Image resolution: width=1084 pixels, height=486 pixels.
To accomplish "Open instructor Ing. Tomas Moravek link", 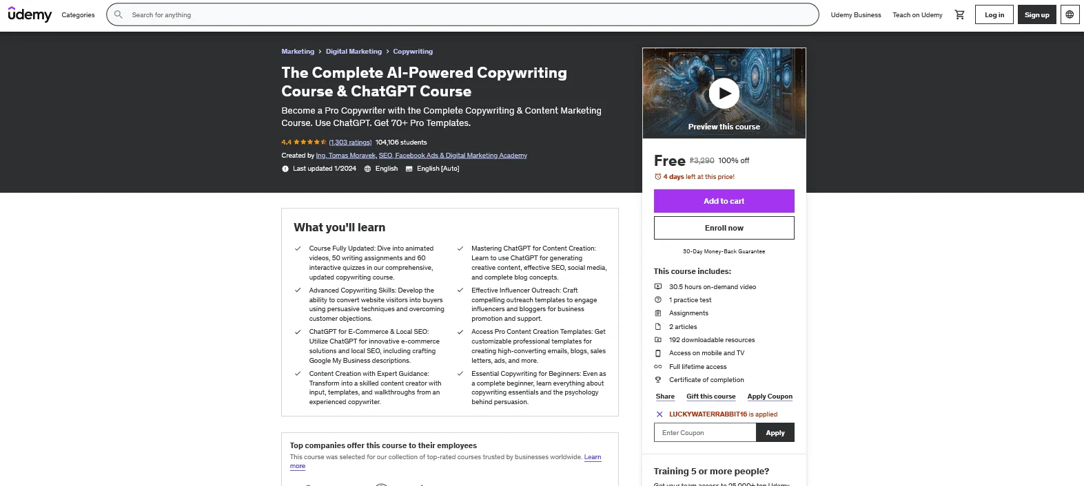I will [346, 156].
